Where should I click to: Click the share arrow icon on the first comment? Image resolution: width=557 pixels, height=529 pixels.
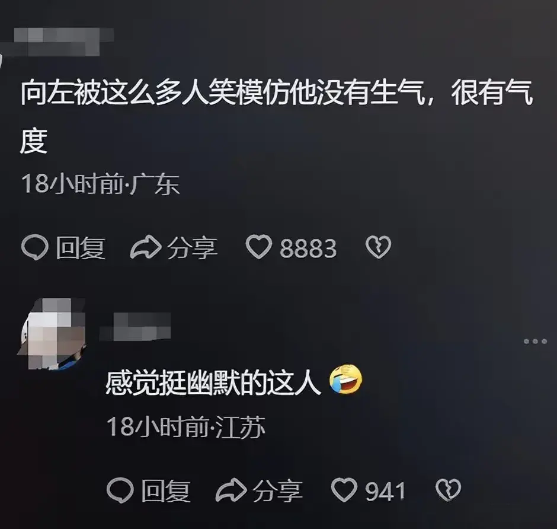pyautogui.click(x=146, y=247)
